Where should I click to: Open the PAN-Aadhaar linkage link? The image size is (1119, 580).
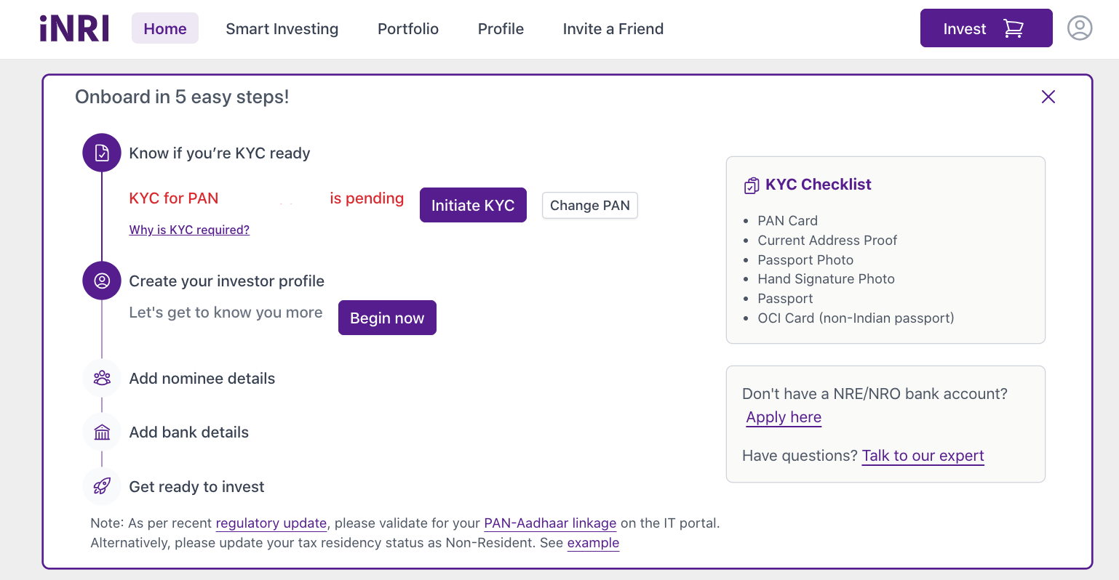[x=549, y=523]
